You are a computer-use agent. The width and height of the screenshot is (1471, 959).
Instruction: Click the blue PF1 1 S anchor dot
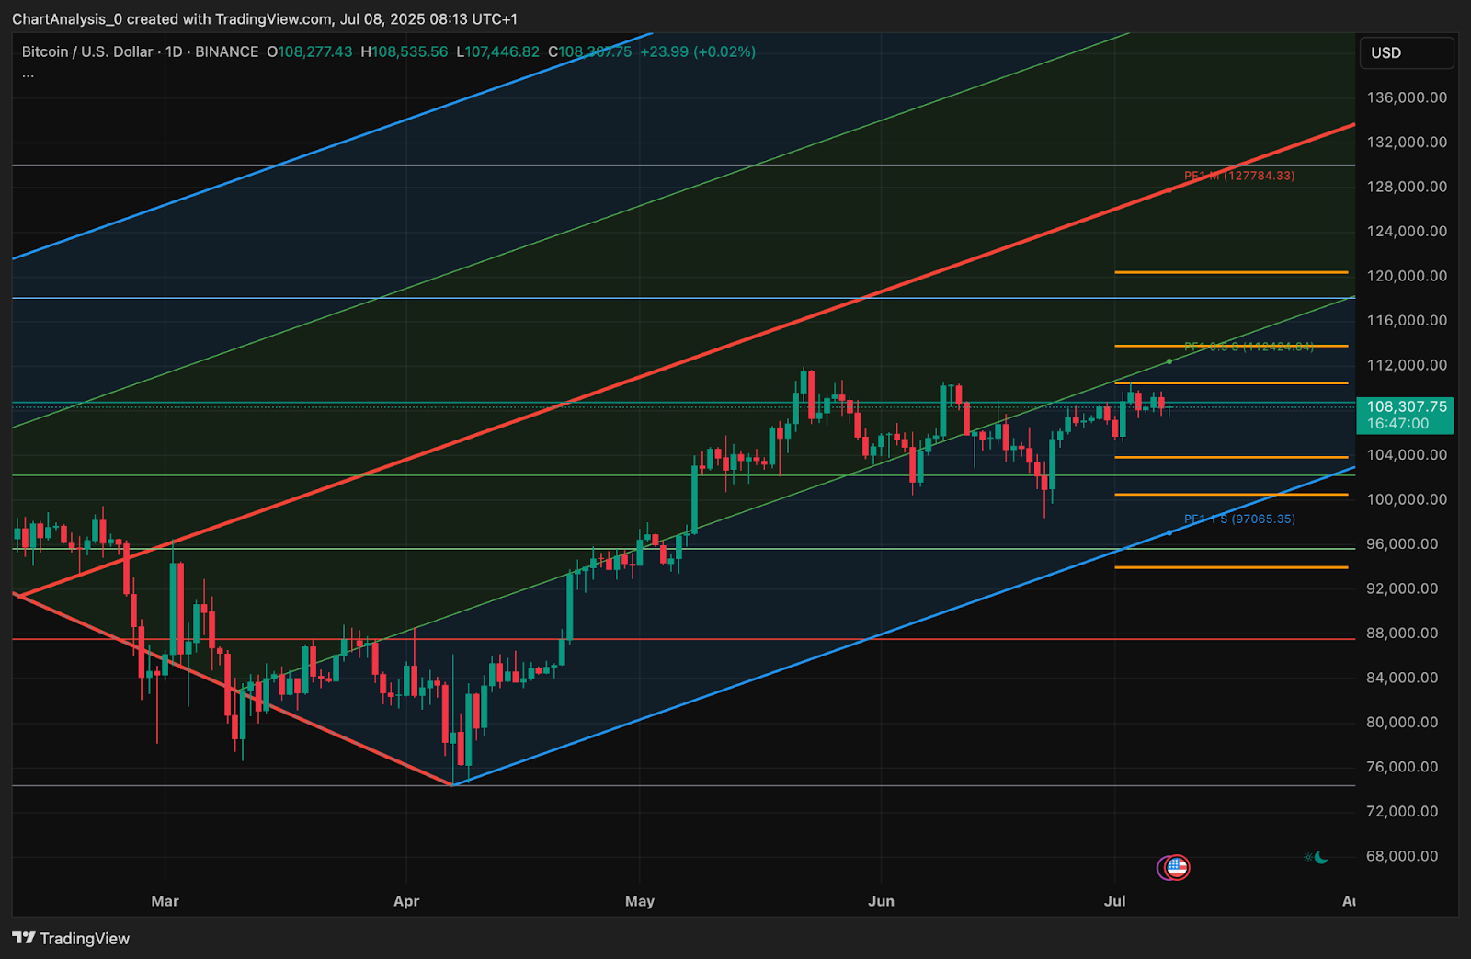coord(1169,532)
